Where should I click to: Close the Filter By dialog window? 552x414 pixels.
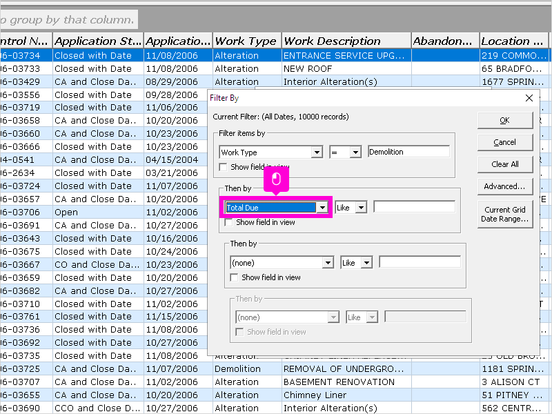(x=529, y=98)
